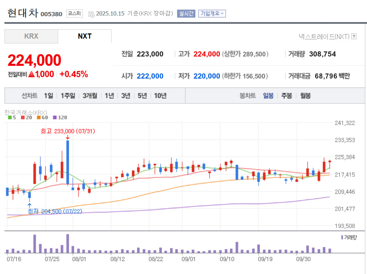Click the 실시간 real-time button
Viewport: 367px width, 274px height.
pyautogui.click(x=186, y=13)
